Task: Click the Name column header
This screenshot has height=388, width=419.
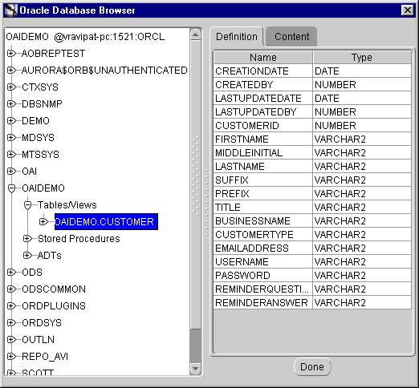Action: (263, 58)
